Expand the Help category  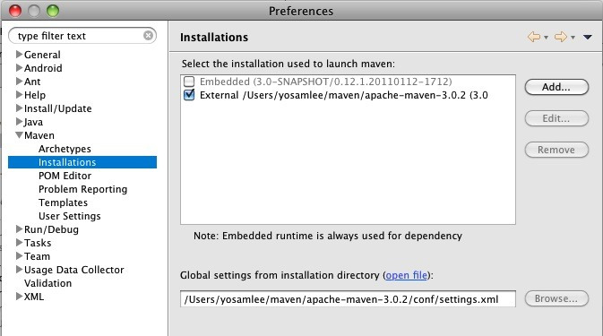(x=19, y=95)
